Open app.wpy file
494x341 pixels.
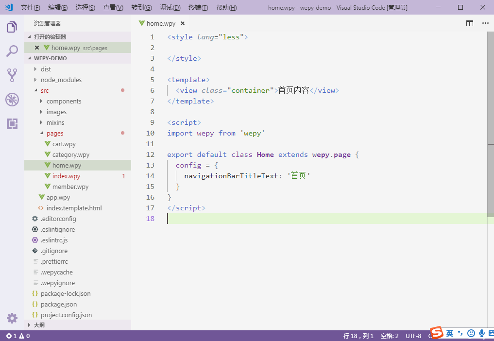[x=78, y=198]
